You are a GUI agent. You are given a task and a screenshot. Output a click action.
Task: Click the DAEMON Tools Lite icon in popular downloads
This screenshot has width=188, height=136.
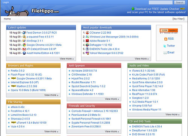pos(87,49)
